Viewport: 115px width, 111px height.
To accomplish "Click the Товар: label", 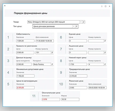I will [x=16, y=22].
